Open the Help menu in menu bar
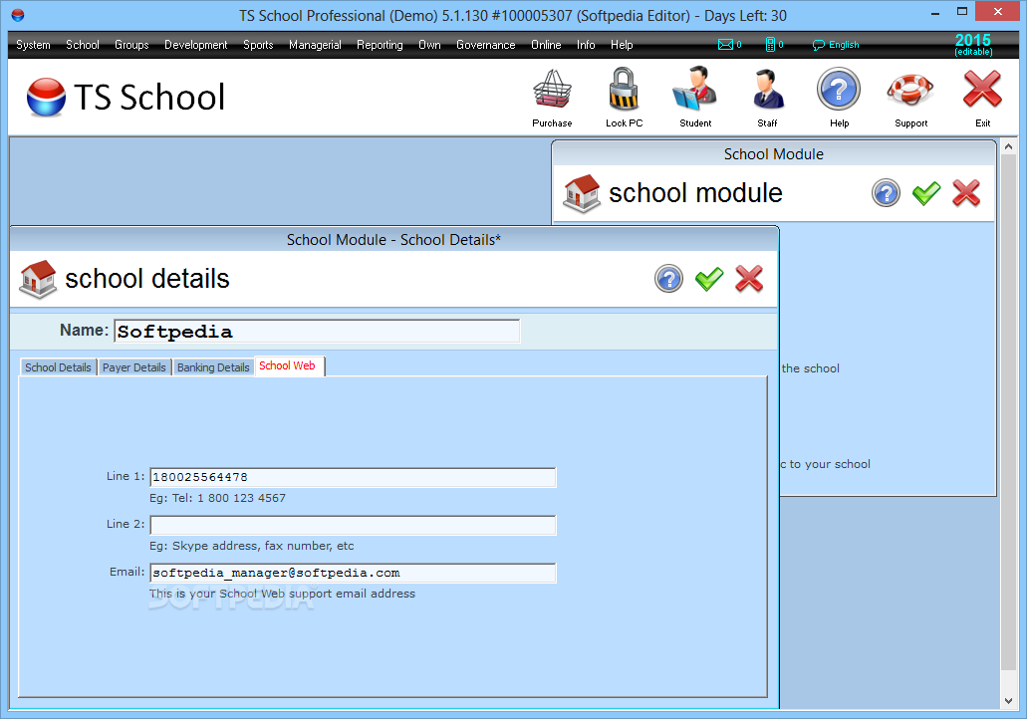The height and width of the screenshot is (719, 1027). click(x=622, y=45)
